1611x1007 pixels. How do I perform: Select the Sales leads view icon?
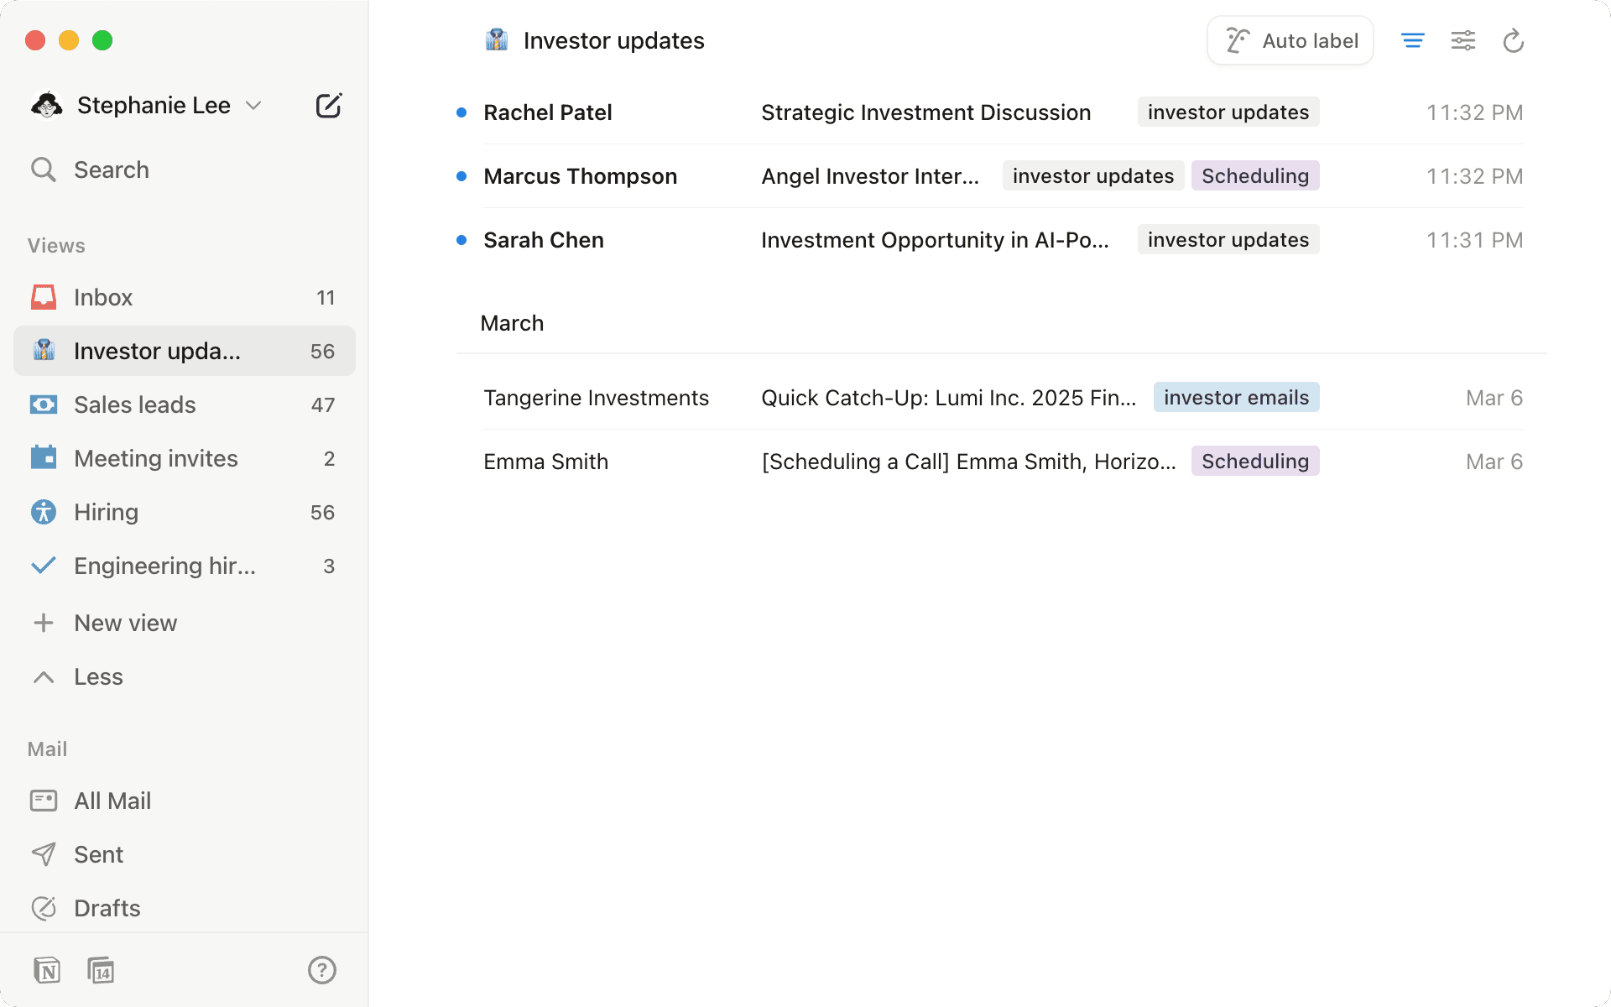coord(43,404)
